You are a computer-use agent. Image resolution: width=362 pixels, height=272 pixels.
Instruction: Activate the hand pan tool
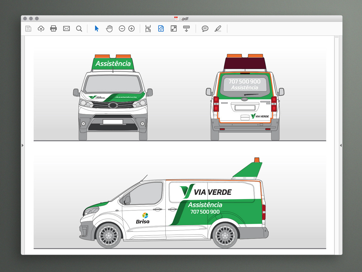[x=109, y=29]
